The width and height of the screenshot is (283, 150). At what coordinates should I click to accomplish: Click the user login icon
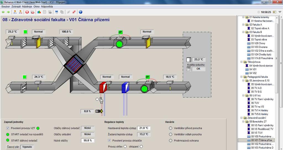click(15, 12)
